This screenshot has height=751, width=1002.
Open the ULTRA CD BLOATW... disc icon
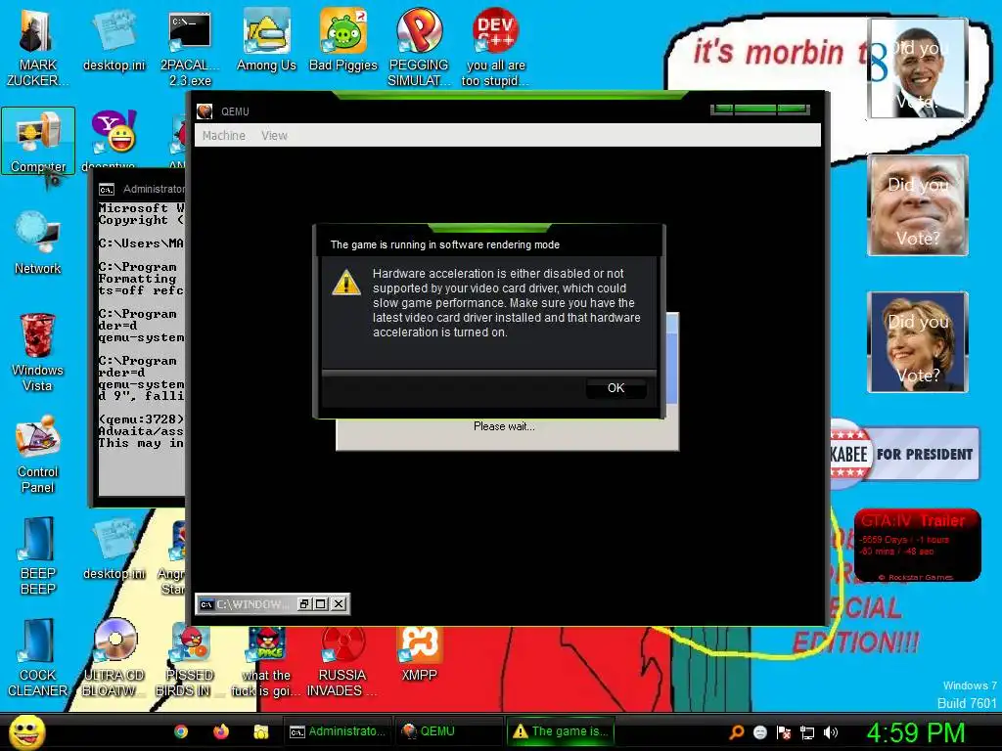[x=114, y=658]
